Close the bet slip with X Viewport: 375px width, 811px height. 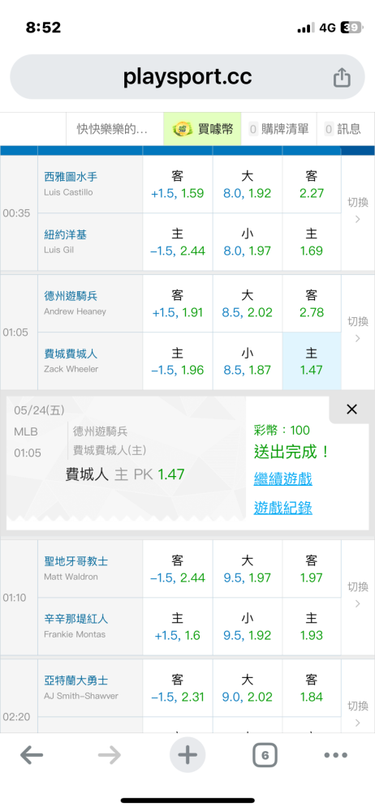click(x=351, y=410)
